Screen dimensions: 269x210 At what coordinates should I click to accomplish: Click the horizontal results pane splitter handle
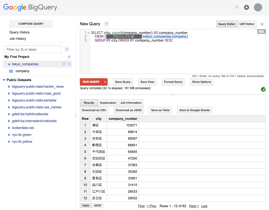[x=173, y=95]
